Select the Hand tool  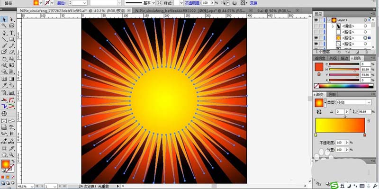tap(4, 155)
